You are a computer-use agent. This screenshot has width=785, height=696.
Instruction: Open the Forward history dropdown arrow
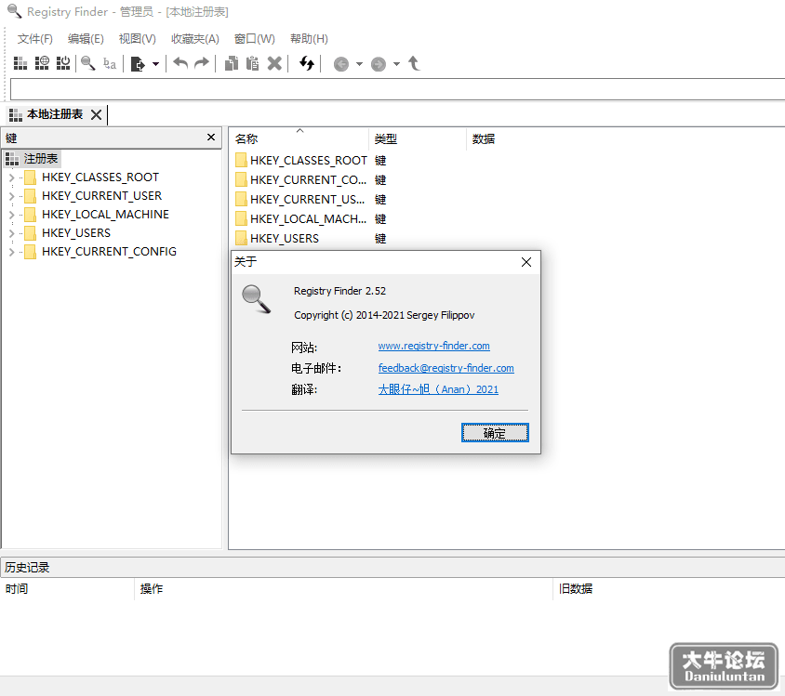396,64
